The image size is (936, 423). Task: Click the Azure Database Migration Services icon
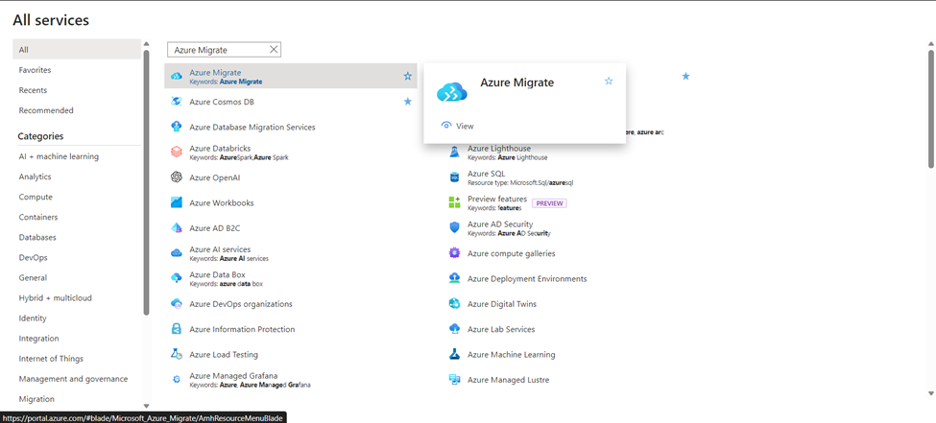(176, 127)
